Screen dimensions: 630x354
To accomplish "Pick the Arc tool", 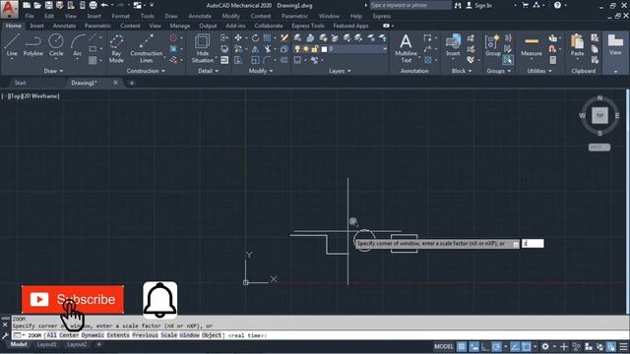I will (x=77, y=45).
